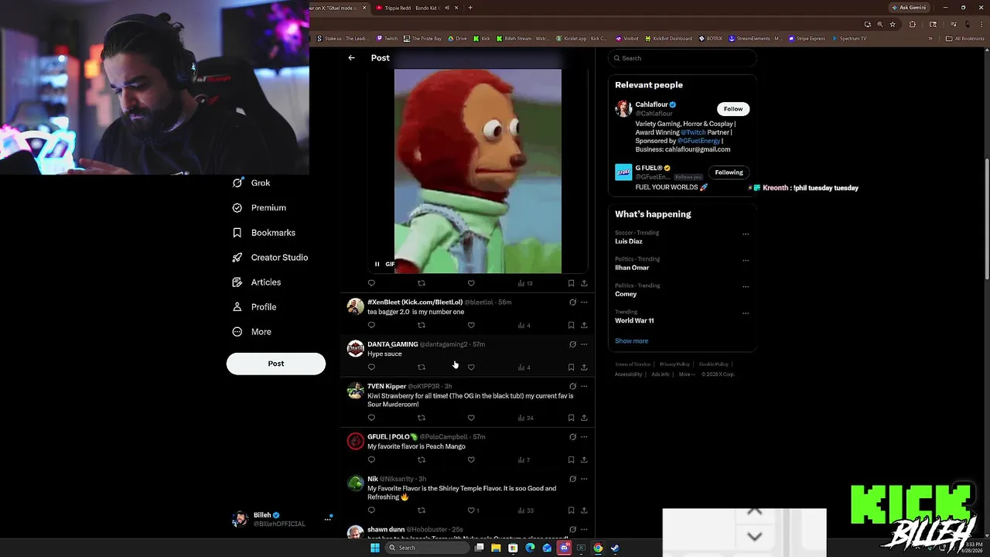
Task: Reply to XenBleet's tea bagger comment
Action: [x=371, y=325]
